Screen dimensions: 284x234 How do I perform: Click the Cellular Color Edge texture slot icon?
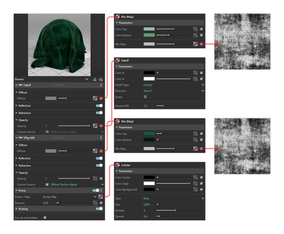click(x=195, y=184)
